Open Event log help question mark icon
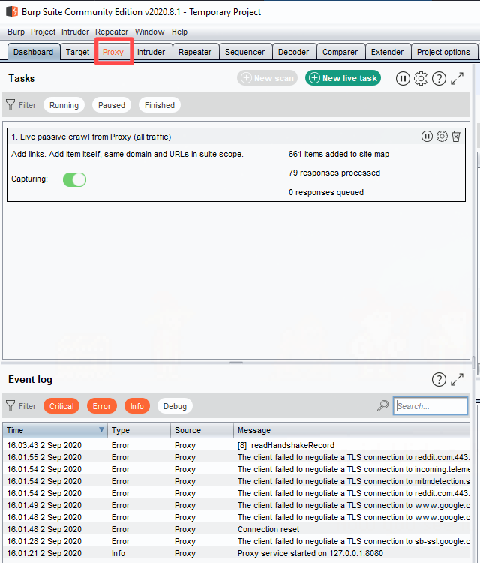The width and height of the screenshot is (480, 563). point(439,380)
